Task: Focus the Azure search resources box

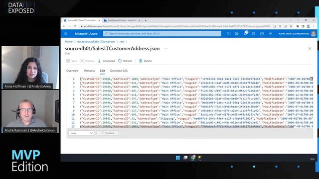Action: [162, 34]
